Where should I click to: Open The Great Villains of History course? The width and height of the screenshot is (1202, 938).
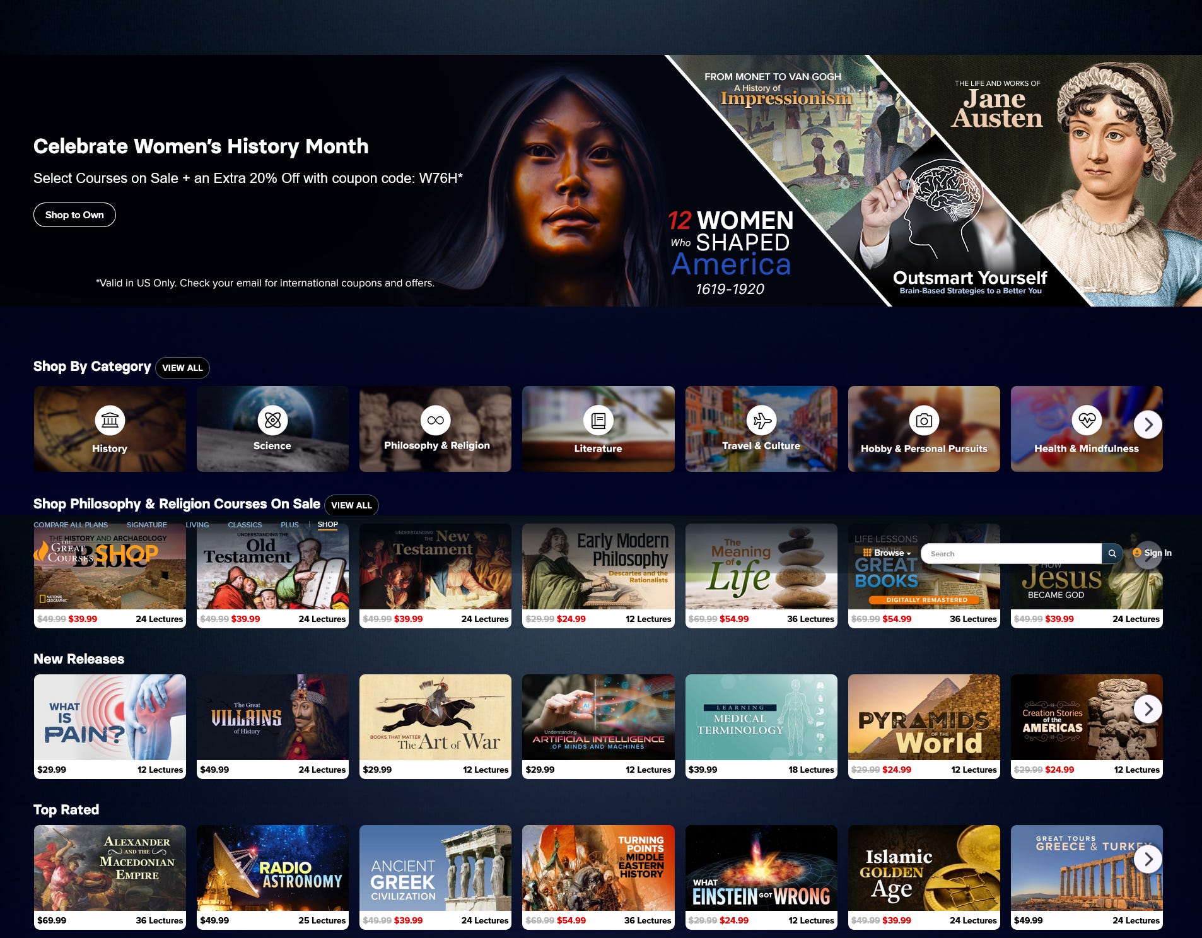tap(272, 726)
